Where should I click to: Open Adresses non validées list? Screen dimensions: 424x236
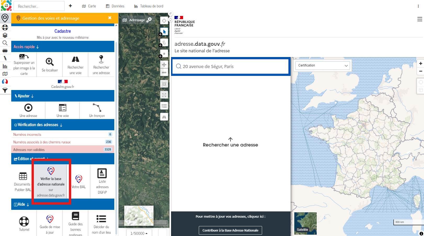(x=63, y=150)
